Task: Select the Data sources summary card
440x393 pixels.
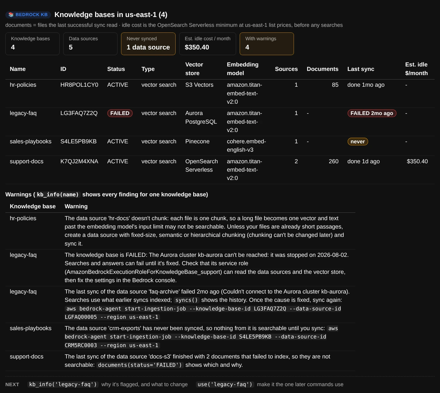Action: coord(90,44)
